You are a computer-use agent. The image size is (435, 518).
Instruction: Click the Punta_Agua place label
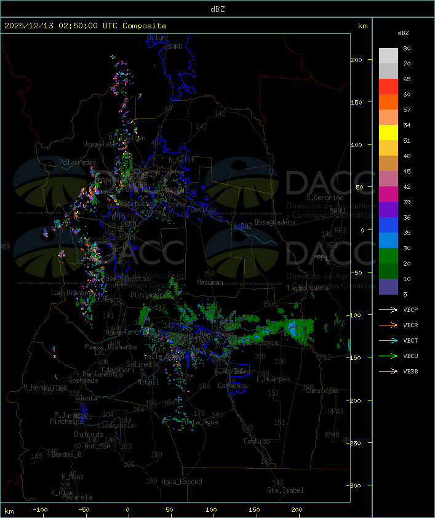[x=199, y=422]
